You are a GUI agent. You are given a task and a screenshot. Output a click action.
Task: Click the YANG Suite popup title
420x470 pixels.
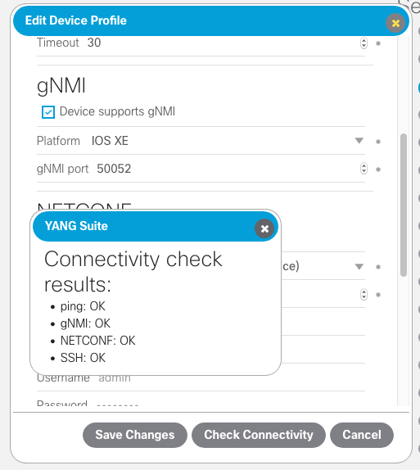76,226
